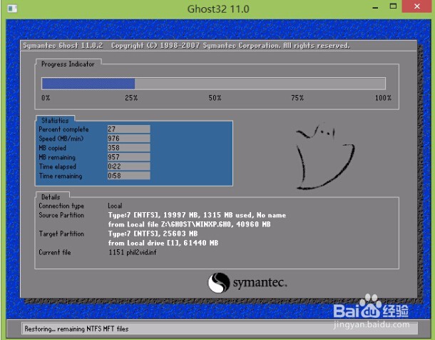Select the Details panel heading
This screenshot has height=340, width=435.
coord(51,197)
